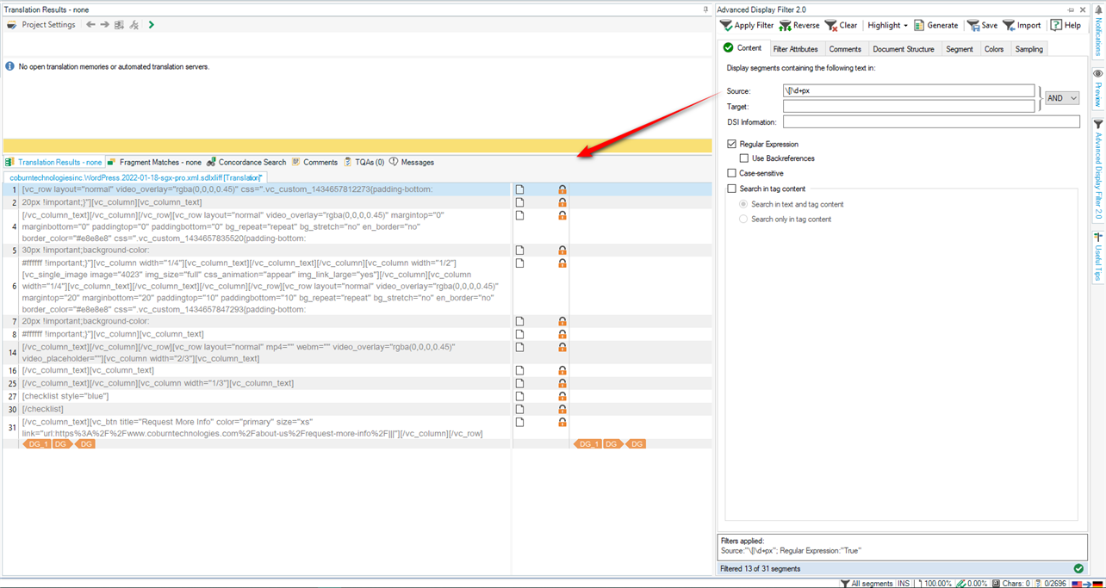The height and width of the screenshot is (588, 1106).
Task: Click the document status icon of segment 1
Action: [520, 189]
